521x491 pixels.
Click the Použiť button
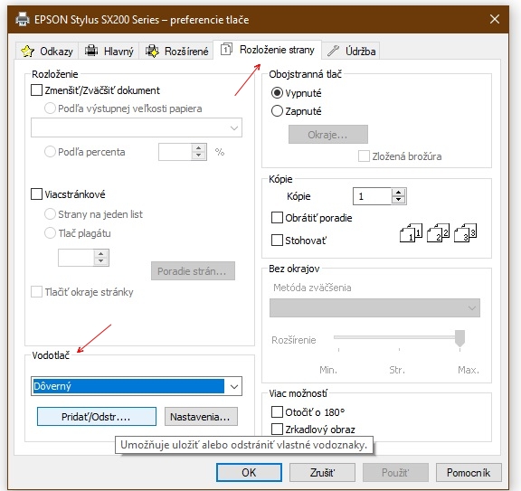click(395, 472)
